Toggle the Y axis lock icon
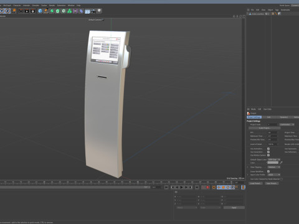The height and width of the screenshot is (224, 299). [x=2, y=11]
